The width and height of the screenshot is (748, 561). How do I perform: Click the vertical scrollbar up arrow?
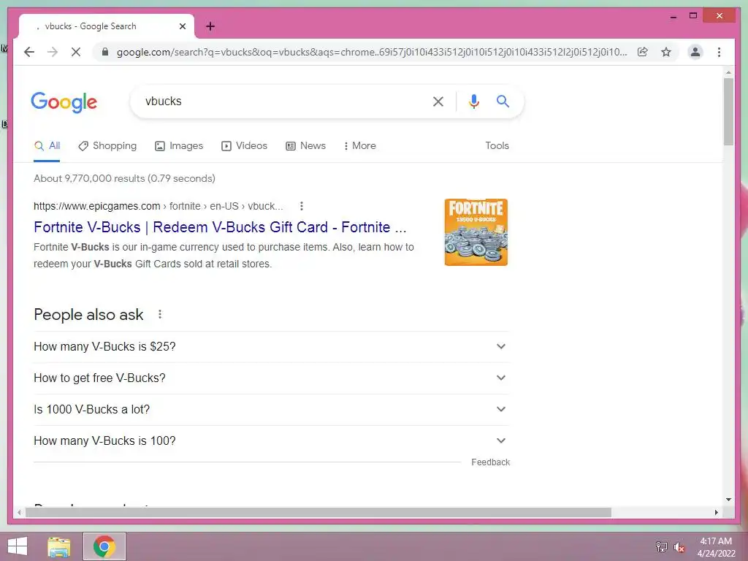click(728, 72)
